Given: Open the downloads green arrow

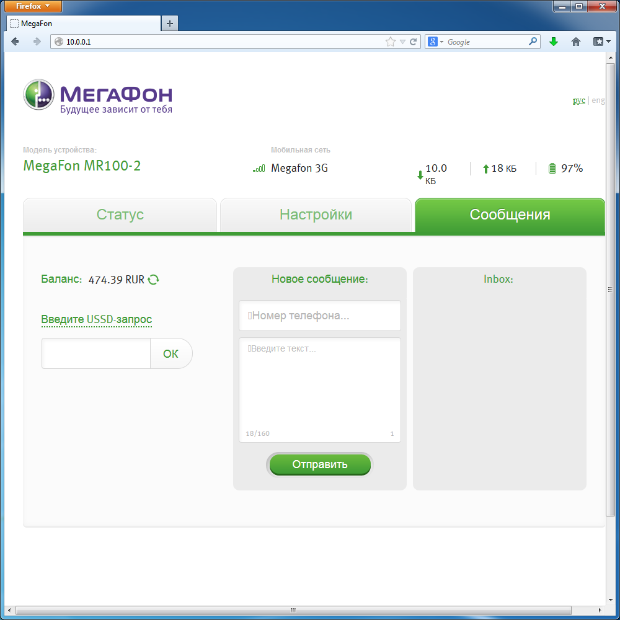Looking at the screenshot, I should (x=554, y=42).
